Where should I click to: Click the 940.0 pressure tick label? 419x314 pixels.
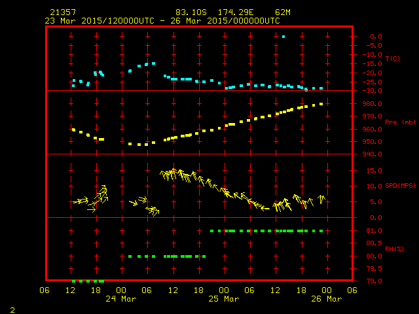point(373,154)
